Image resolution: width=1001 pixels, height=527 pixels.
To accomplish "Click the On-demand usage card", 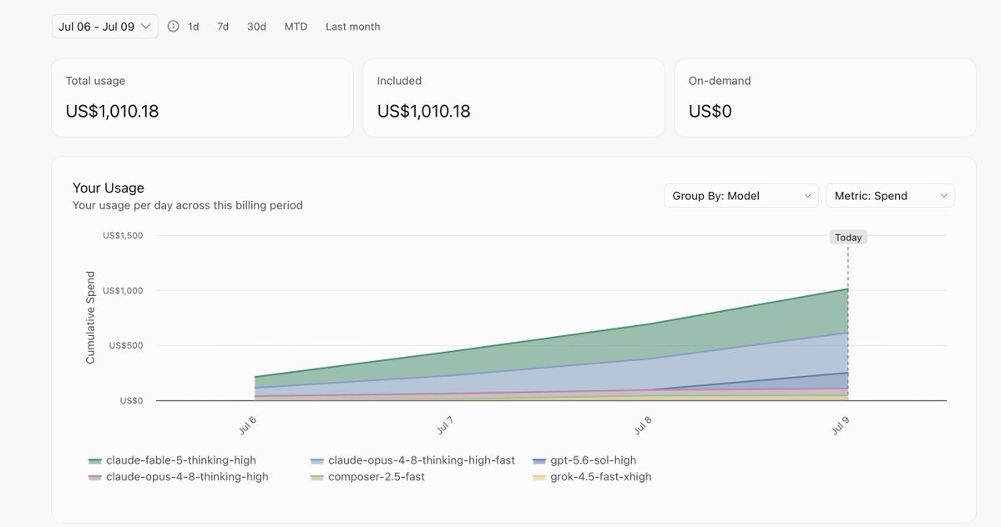I will pos(826,98).
